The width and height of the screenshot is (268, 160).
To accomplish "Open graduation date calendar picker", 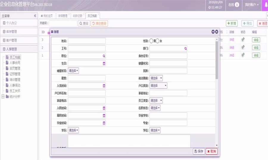I will click(104, 123).
